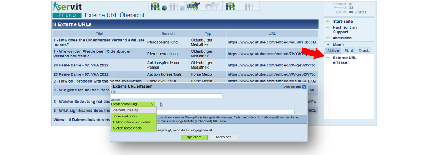Open 'How does the Oldenburger Verband evaluate horses?' entry

99,42
